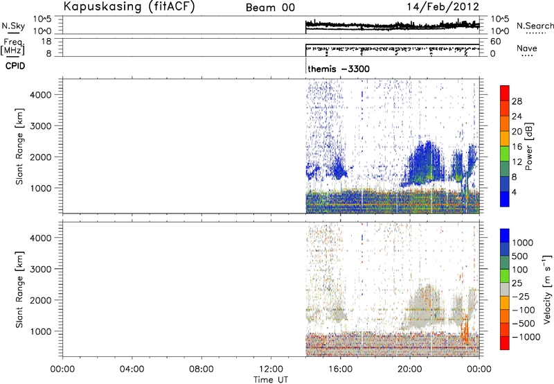The width and height of the screenshot is (554, 384).
Task: Click the 'Velocity [m s-1]' colorbar label
Action: [x=547, y=289]
